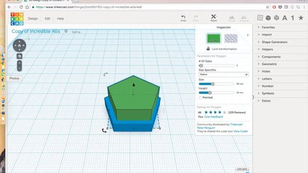The width and height of the screenshot is (308, 173).
Task: Open the letter A shapes icon
Action: click(x=284, y=18)
